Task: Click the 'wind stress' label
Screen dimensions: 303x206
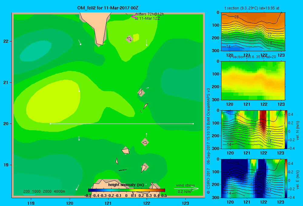Action: (x=185, y=185)
